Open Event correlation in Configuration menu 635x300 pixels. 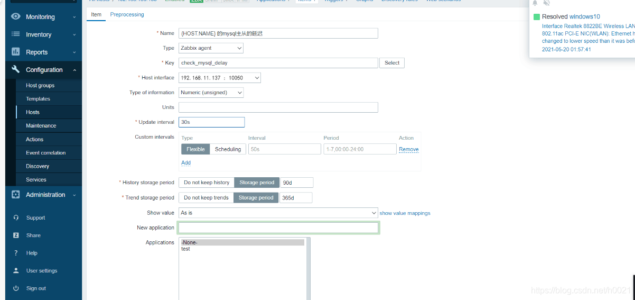click(x=46, y=153)
